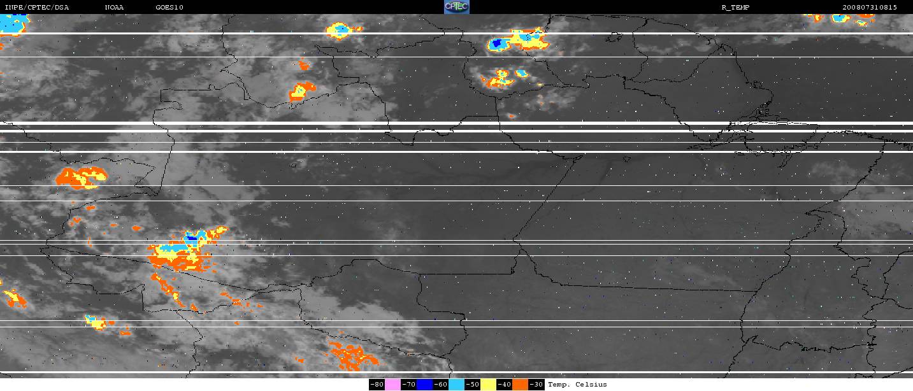This screenshot has height=391, width=913.
Task: Click the -30 legend value
Action: coord(536,385)
